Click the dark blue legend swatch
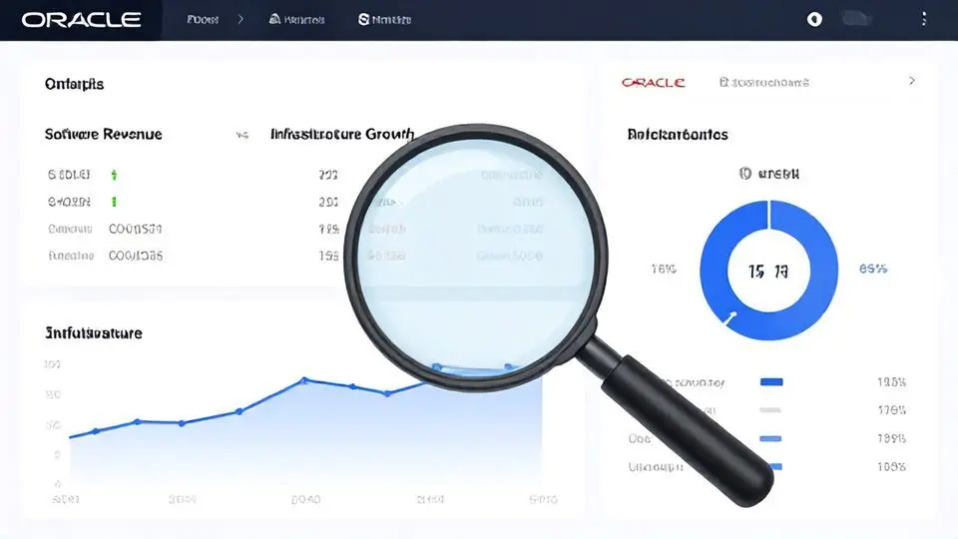Viewport: 958px width, 539px height. coord(771,381)
